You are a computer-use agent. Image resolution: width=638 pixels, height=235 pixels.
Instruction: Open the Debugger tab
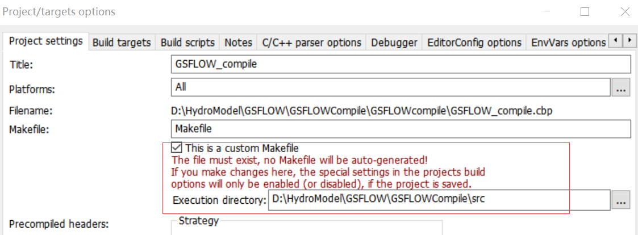pos(394,43)
